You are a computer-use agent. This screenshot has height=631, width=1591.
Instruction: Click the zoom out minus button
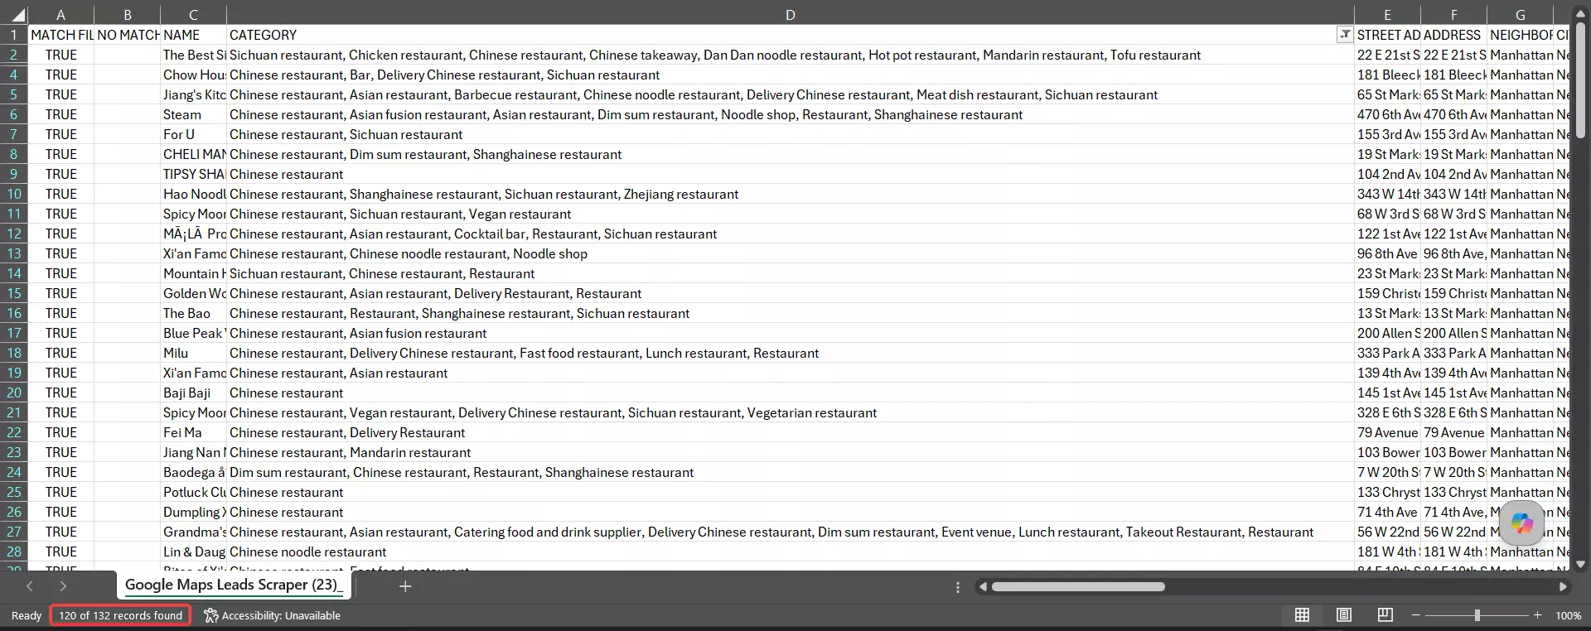(x=1416, y=615)
